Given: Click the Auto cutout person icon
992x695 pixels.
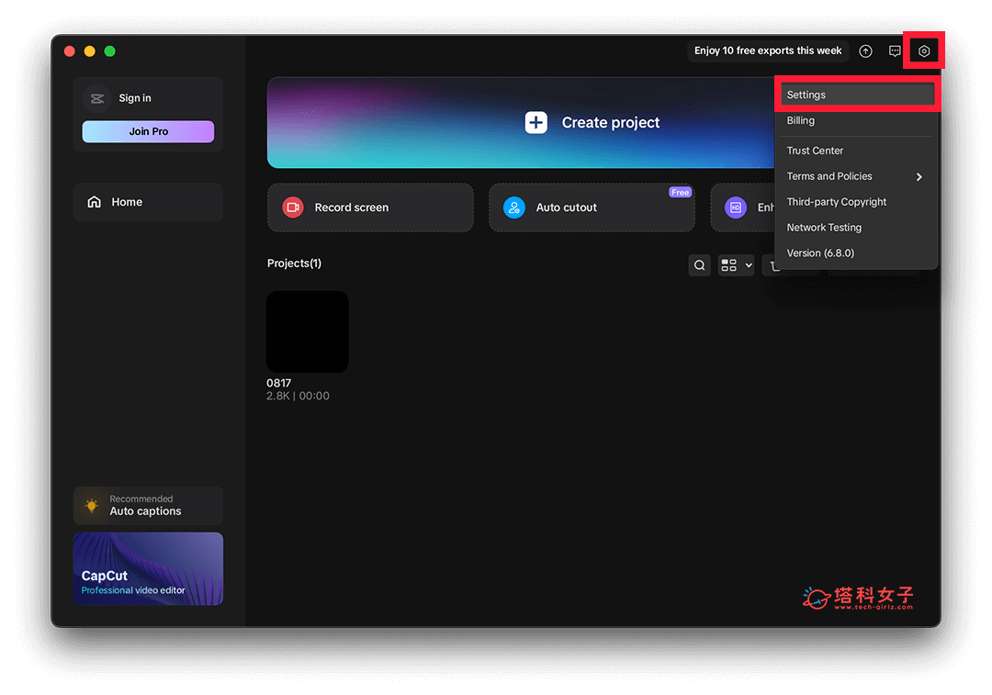Looking at the screenshot, I should [x=513, y=207].
